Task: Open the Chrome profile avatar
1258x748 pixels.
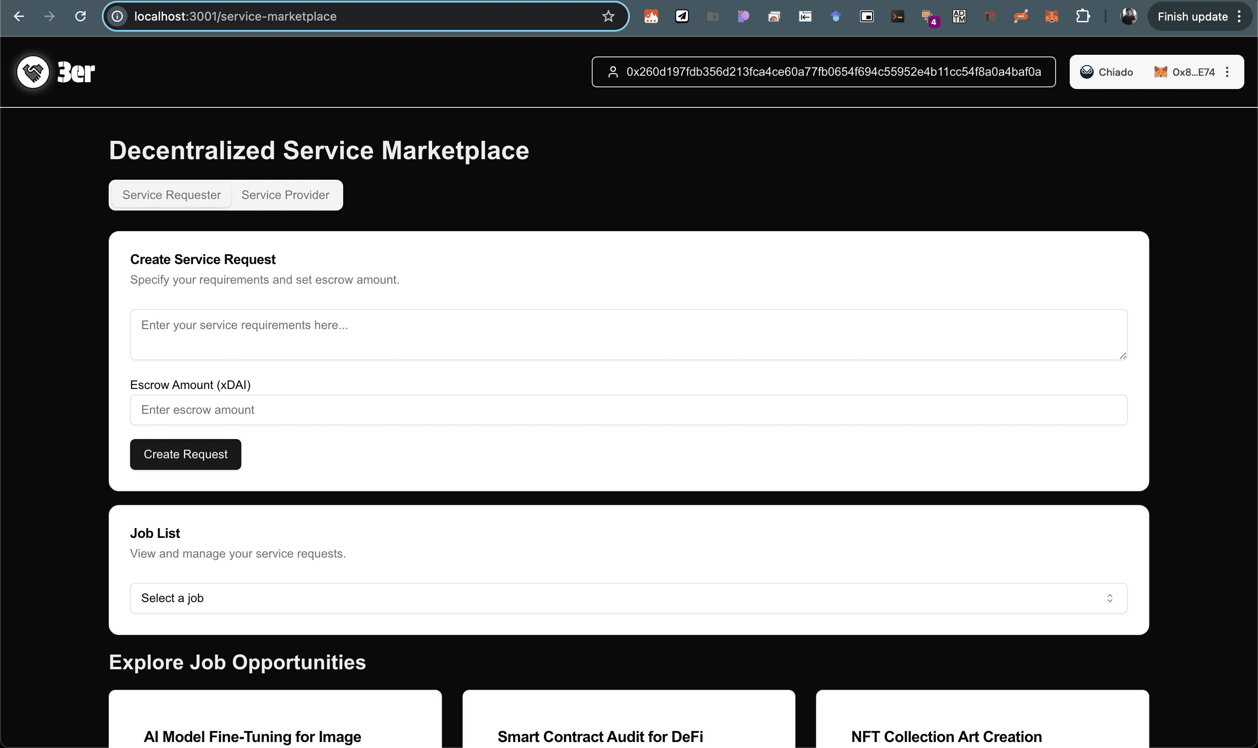Action: coord(1128,16)
